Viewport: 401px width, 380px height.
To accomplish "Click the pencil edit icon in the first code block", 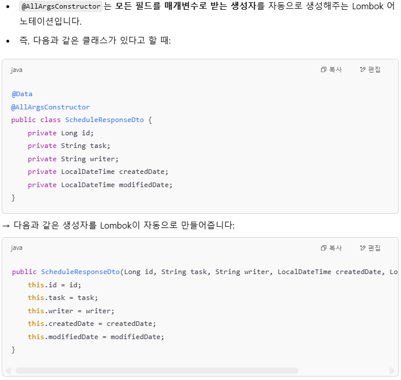I will pos(362,69).
